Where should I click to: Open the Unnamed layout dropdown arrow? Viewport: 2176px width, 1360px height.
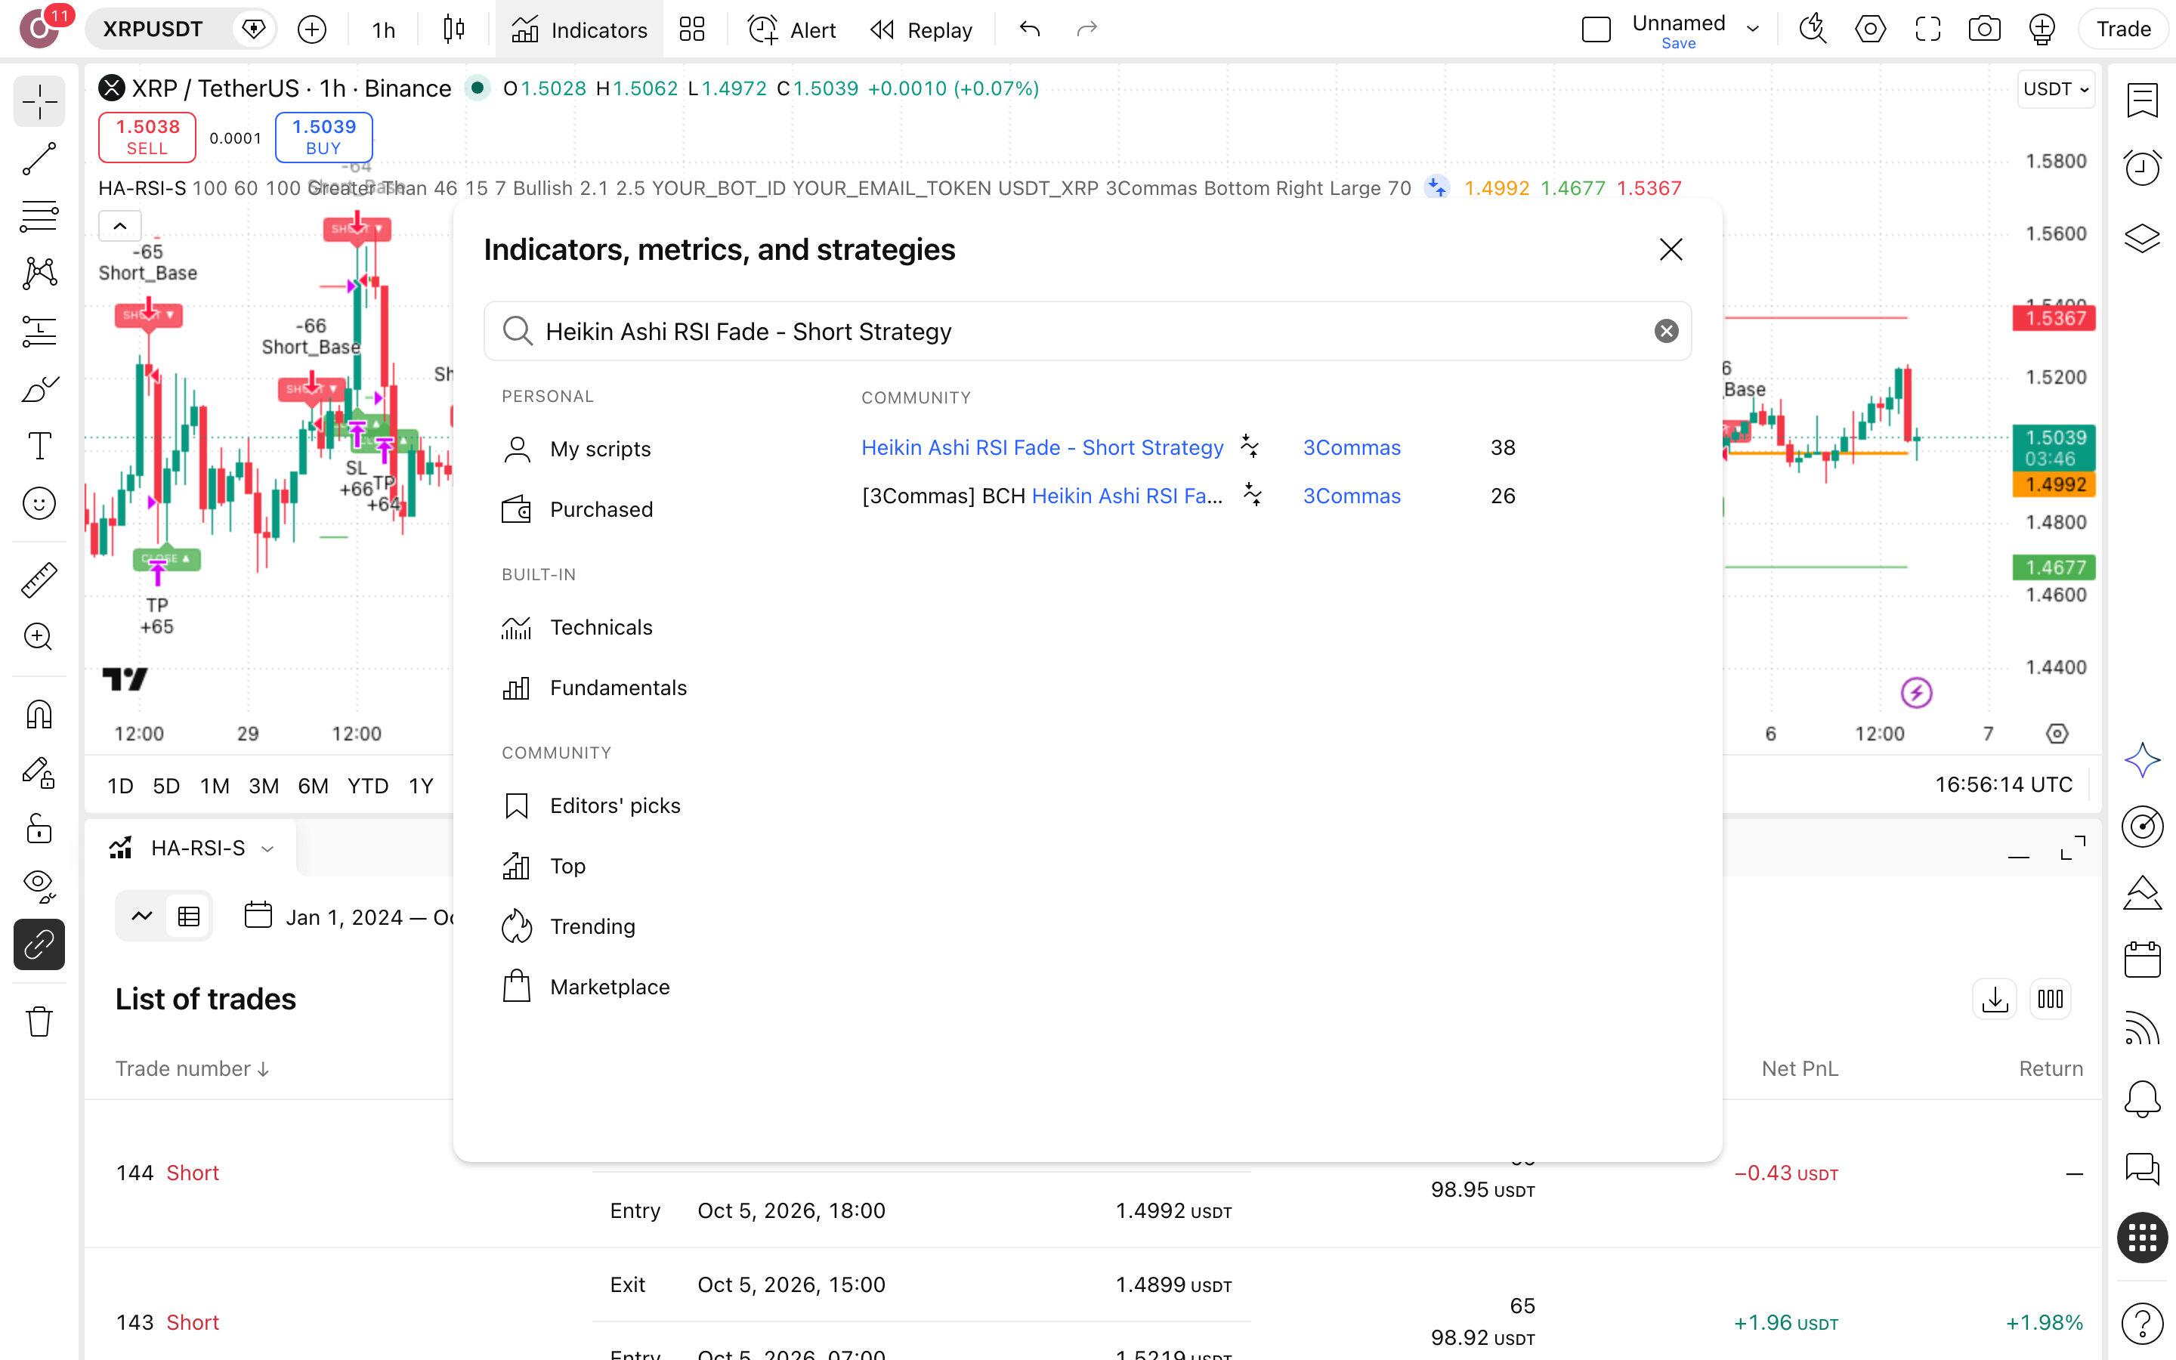[1752, 29]
